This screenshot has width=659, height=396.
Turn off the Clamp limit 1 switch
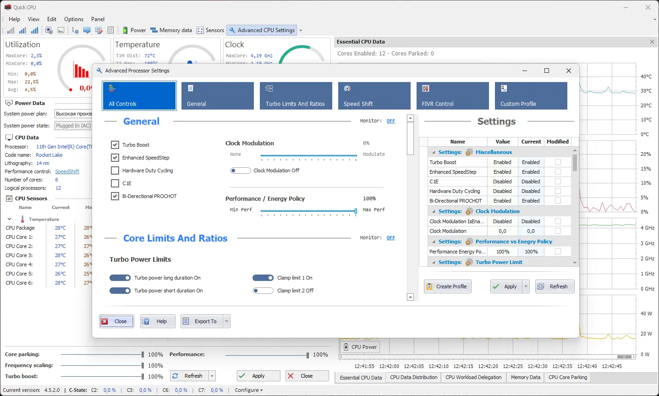pyautogui.click(x=263, y=278)
